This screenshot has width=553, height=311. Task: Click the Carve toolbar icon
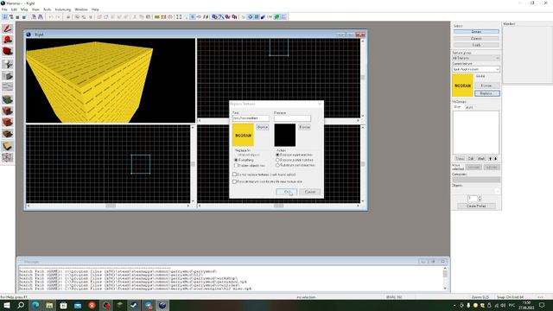pos(68,17)
